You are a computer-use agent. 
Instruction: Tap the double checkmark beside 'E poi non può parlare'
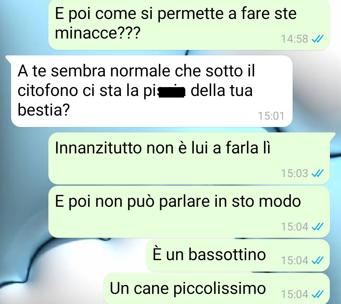tap(318, 227)
